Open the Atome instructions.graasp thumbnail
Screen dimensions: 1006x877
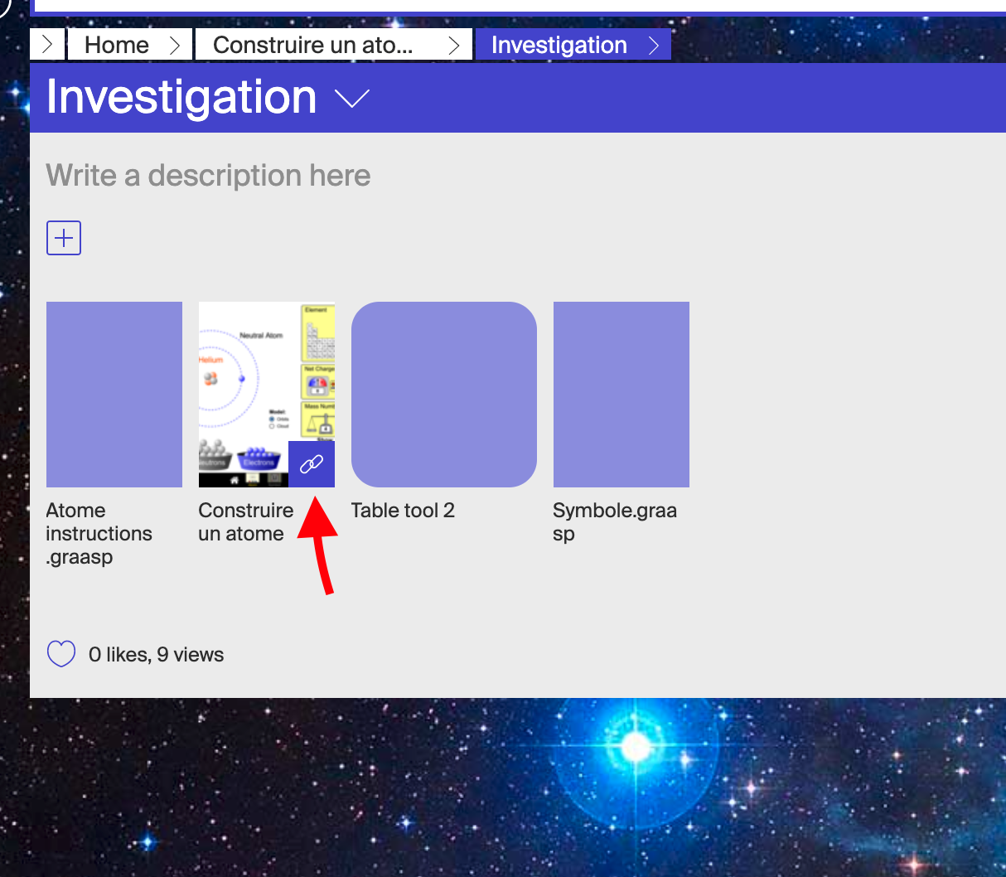tap(114, 394)
